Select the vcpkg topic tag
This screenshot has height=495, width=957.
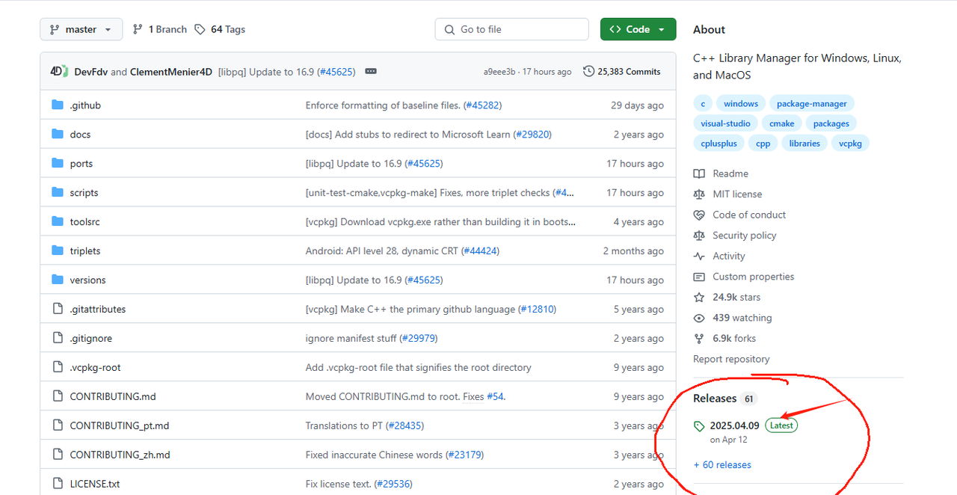[850, 144]
